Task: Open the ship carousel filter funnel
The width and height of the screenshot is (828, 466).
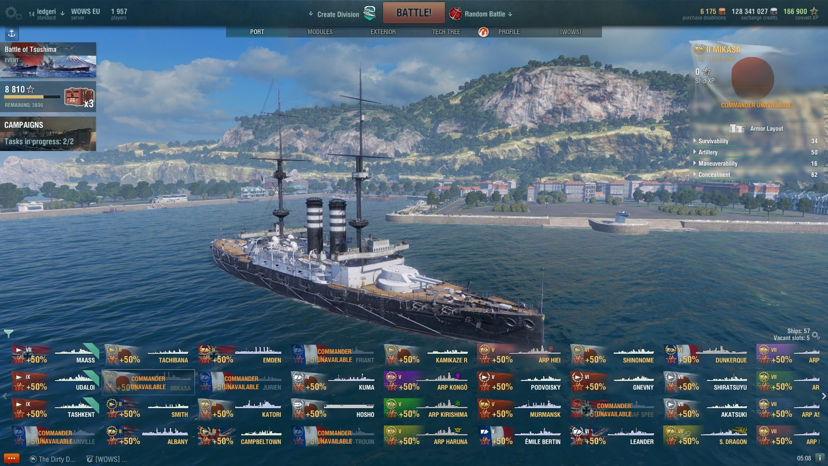Action: (9, 334)
